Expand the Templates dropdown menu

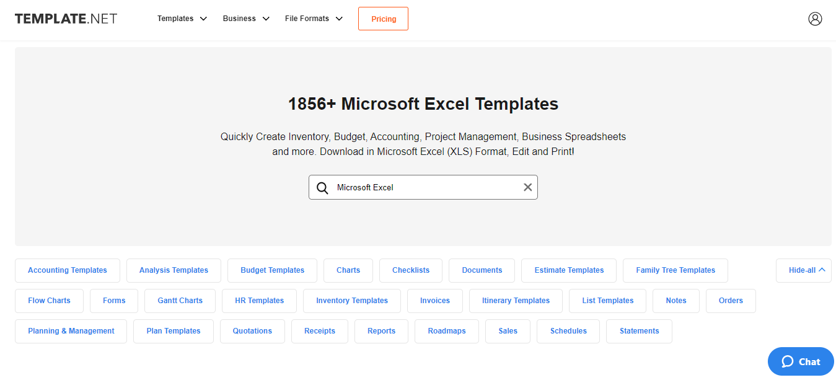[182, 19]
